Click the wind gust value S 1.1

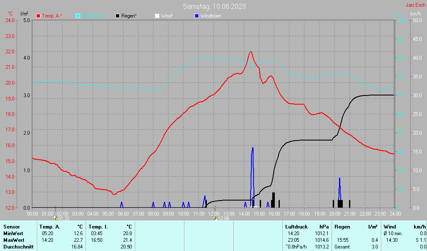[421, 241]
